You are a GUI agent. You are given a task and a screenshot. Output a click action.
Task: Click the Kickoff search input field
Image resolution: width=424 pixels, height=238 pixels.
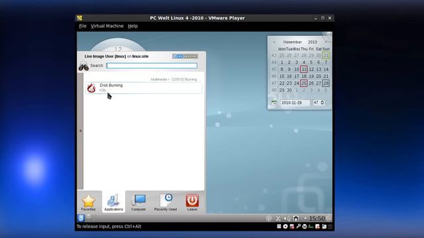coord(152,65)
